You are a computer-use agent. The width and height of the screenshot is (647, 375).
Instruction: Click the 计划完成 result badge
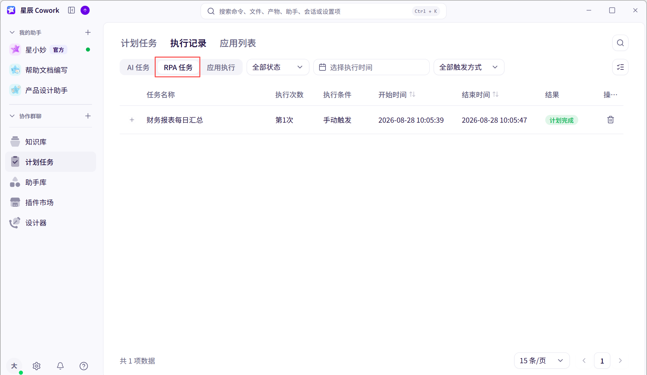pos(561,120)
